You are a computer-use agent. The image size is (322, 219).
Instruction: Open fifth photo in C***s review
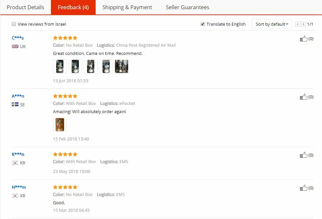(x=122, y=66)
